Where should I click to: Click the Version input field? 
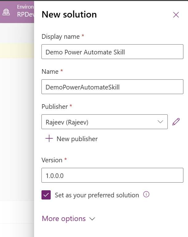[112, 175]
